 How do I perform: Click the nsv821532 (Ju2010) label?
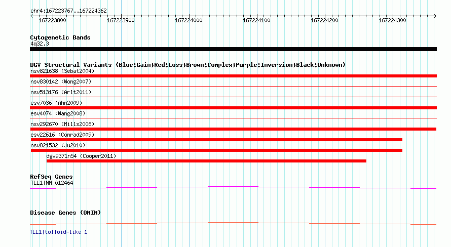tap(58, 145)
